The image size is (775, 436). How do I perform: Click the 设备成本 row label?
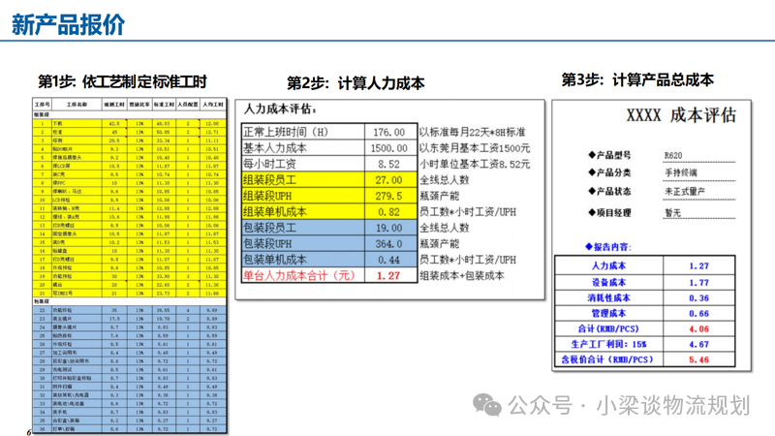point(610,282)
